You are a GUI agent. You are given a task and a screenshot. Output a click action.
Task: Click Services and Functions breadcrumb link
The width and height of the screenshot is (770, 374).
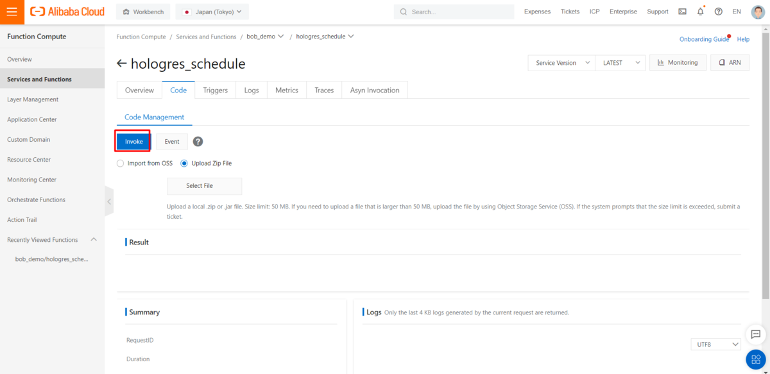[x=206, y=37]
